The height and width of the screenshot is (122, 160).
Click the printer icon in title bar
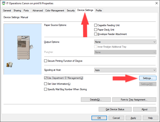pos(4,3)
